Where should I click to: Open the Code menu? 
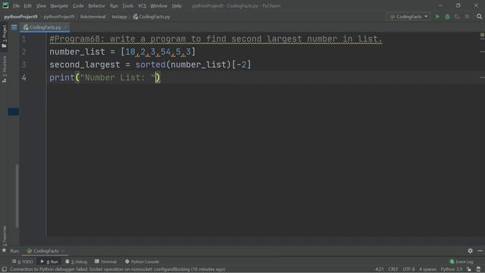coord(78,6)
